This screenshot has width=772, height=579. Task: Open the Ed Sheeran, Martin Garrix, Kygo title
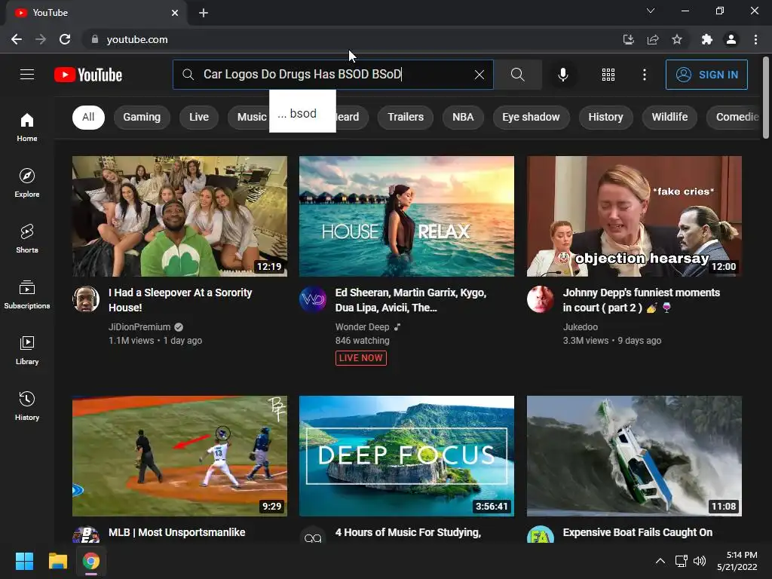tap(411, 300)
